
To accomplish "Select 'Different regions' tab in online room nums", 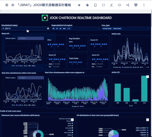I will click(10, 78).
